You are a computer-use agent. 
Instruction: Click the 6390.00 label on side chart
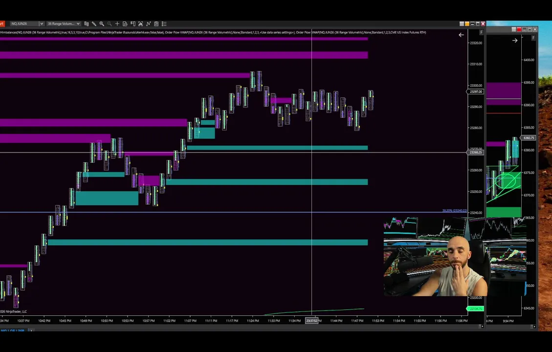click(x=529, y=105)
